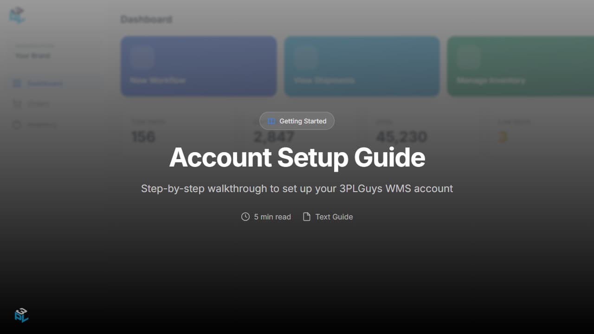594x334 pixels.
Task: Click the 156 statistic value
Action: (x=143, y=137)
